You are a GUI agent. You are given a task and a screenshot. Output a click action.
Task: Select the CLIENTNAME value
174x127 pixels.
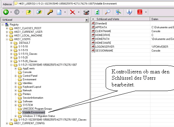click(103, 31)
